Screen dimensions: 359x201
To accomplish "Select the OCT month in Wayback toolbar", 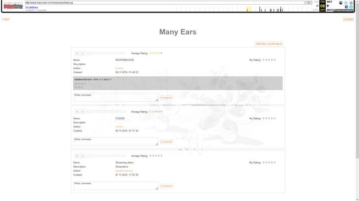I will (x=329, y=2).
